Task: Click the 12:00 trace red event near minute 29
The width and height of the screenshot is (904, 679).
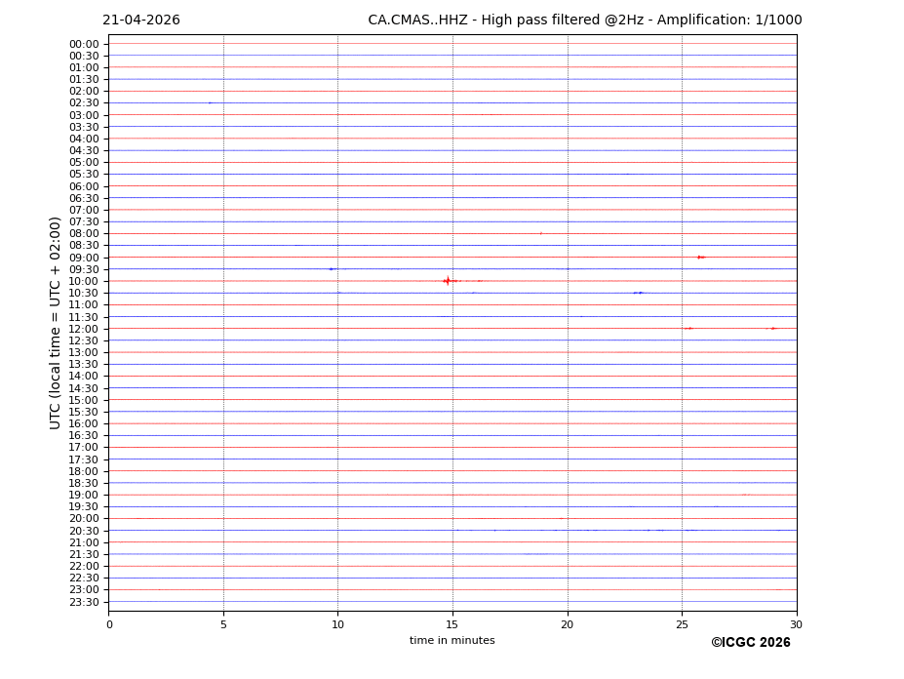Action: click(773, 329)
